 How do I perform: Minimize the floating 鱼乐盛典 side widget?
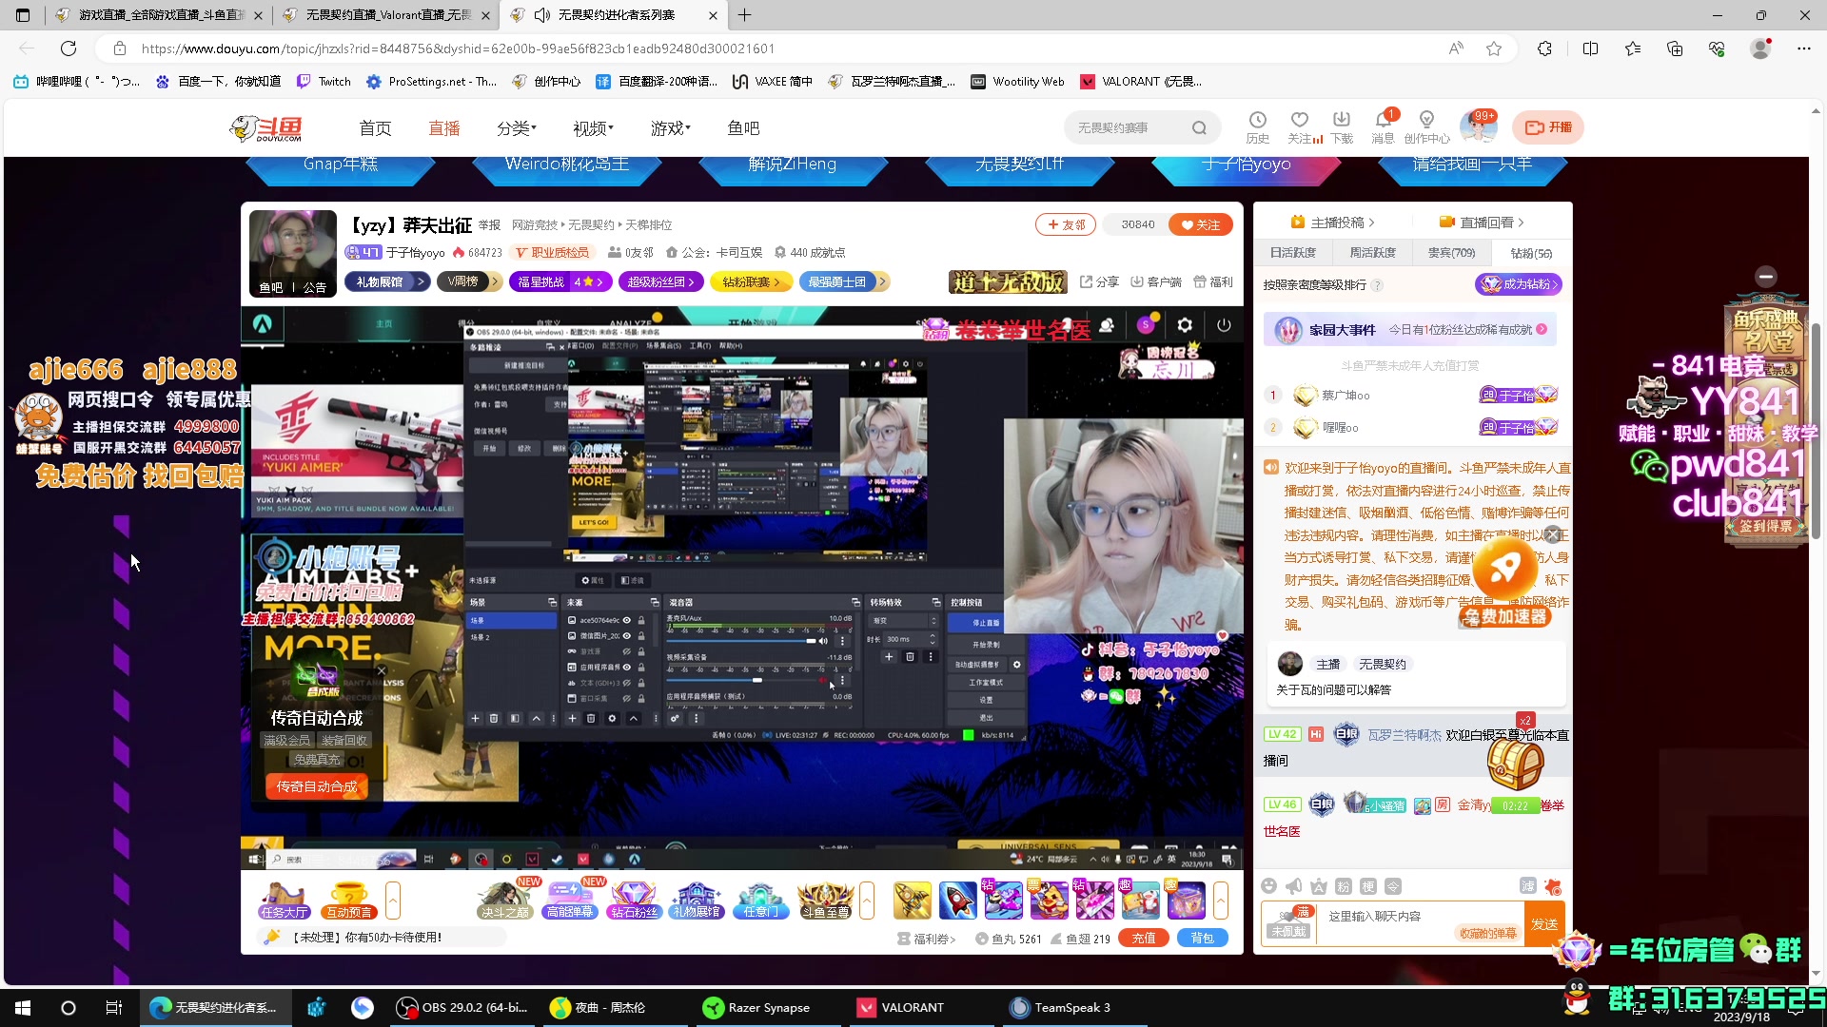(1766, 277)
